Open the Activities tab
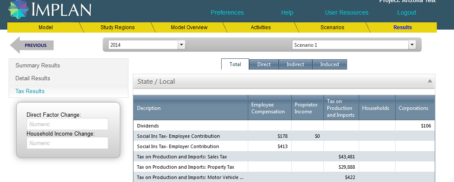454x182 pixels. (x=261, y=27)
